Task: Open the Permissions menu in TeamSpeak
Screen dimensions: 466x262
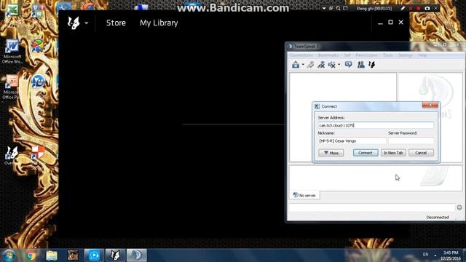Action: tap(366, 55)
